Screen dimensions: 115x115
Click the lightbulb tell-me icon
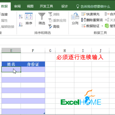tap(78, 6)
